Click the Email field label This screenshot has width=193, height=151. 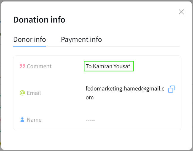point(34,93)
